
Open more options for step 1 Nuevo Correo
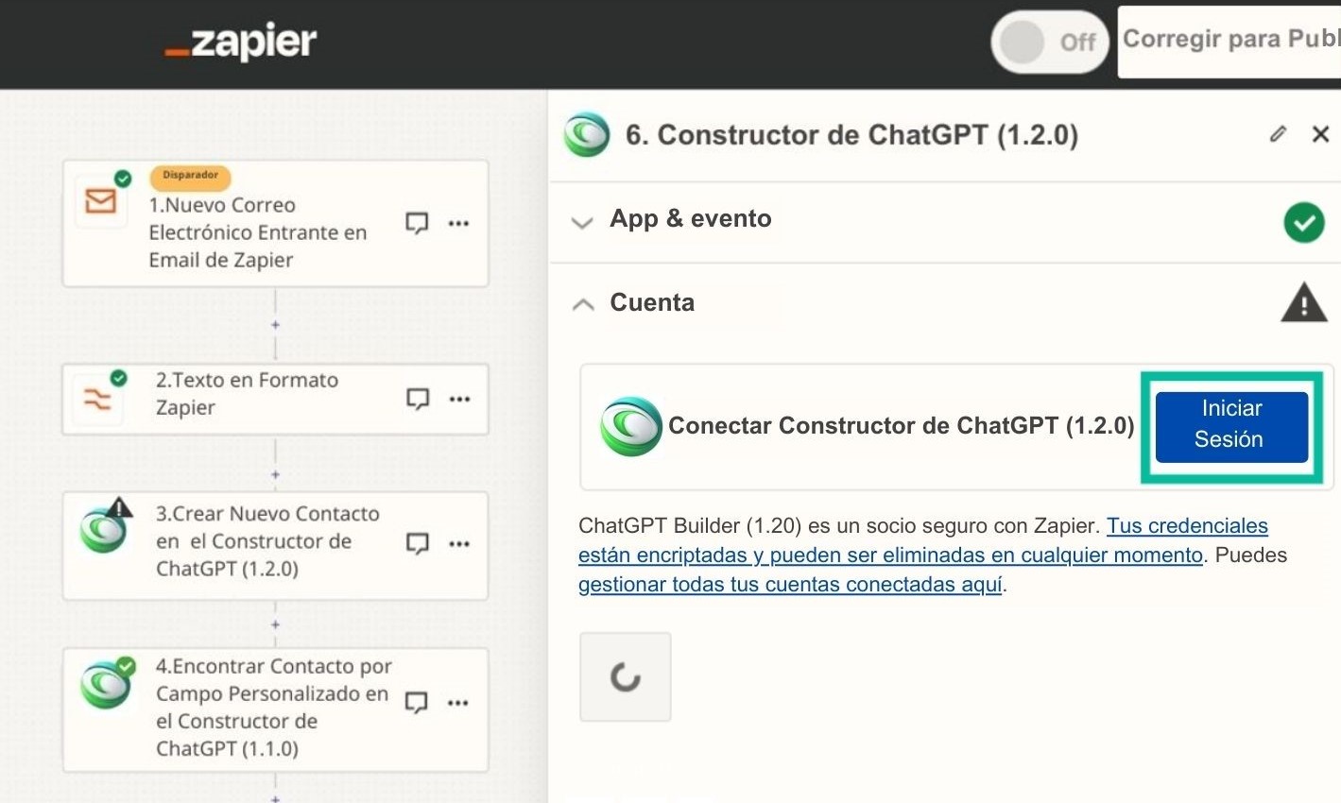tap(458, 224)
